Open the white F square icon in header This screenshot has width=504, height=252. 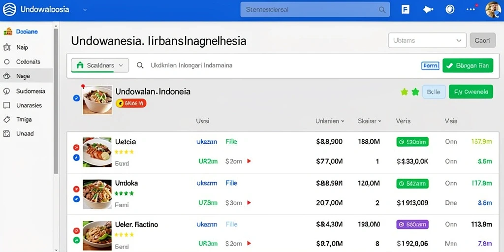tap(406, 9)
